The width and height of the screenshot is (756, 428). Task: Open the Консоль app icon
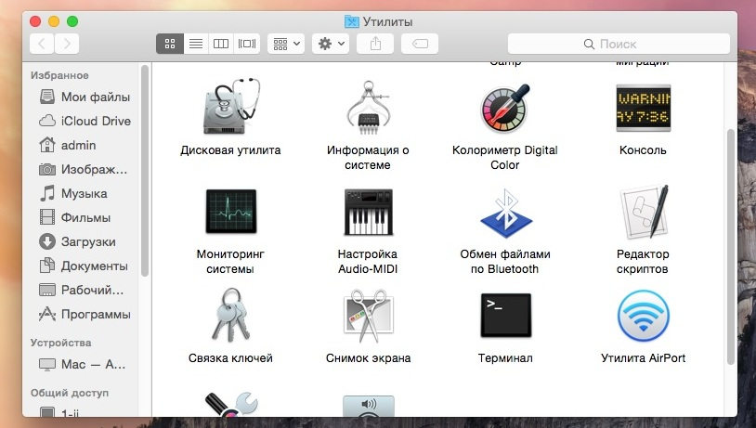pos(644,108)
